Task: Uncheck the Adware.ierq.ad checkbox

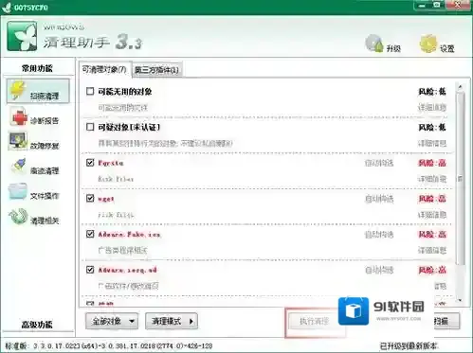Action: point(90,270)
